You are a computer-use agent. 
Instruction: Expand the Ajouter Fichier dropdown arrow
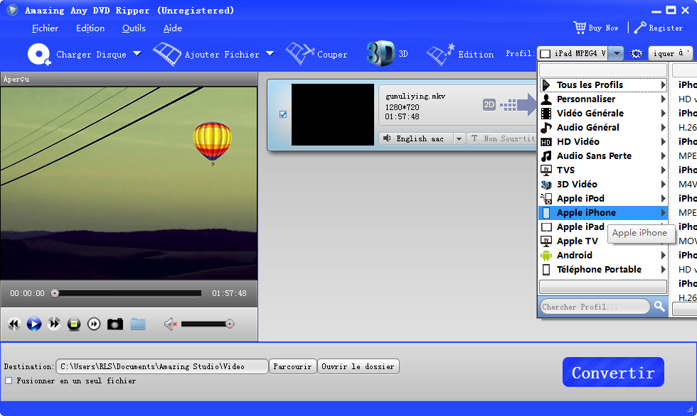(270, 54)
